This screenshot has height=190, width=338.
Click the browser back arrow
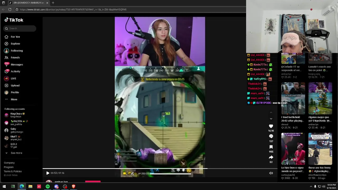pos(3,9)
